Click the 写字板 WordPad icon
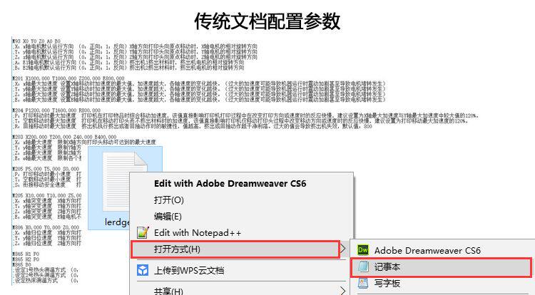The image size is (535, 295). click(363, 283)
